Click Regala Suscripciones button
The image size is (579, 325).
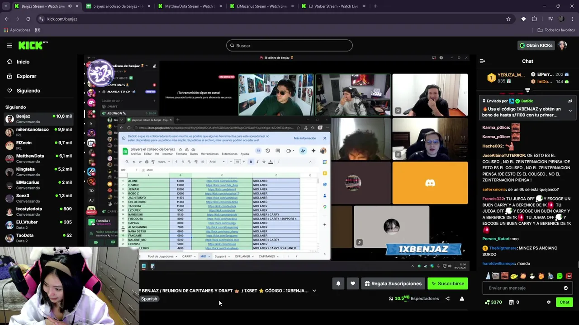point(393,283)
